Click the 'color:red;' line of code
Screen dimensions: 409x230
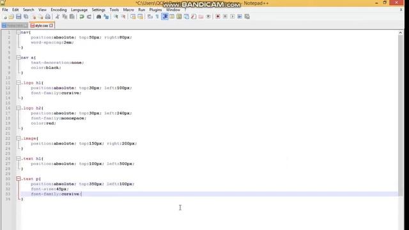click(x=43, y=123)
